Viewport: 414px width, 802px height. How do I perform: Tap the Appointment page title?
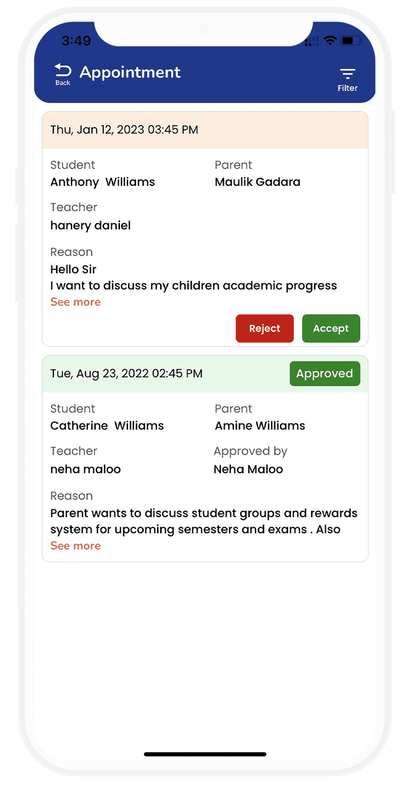130,72
